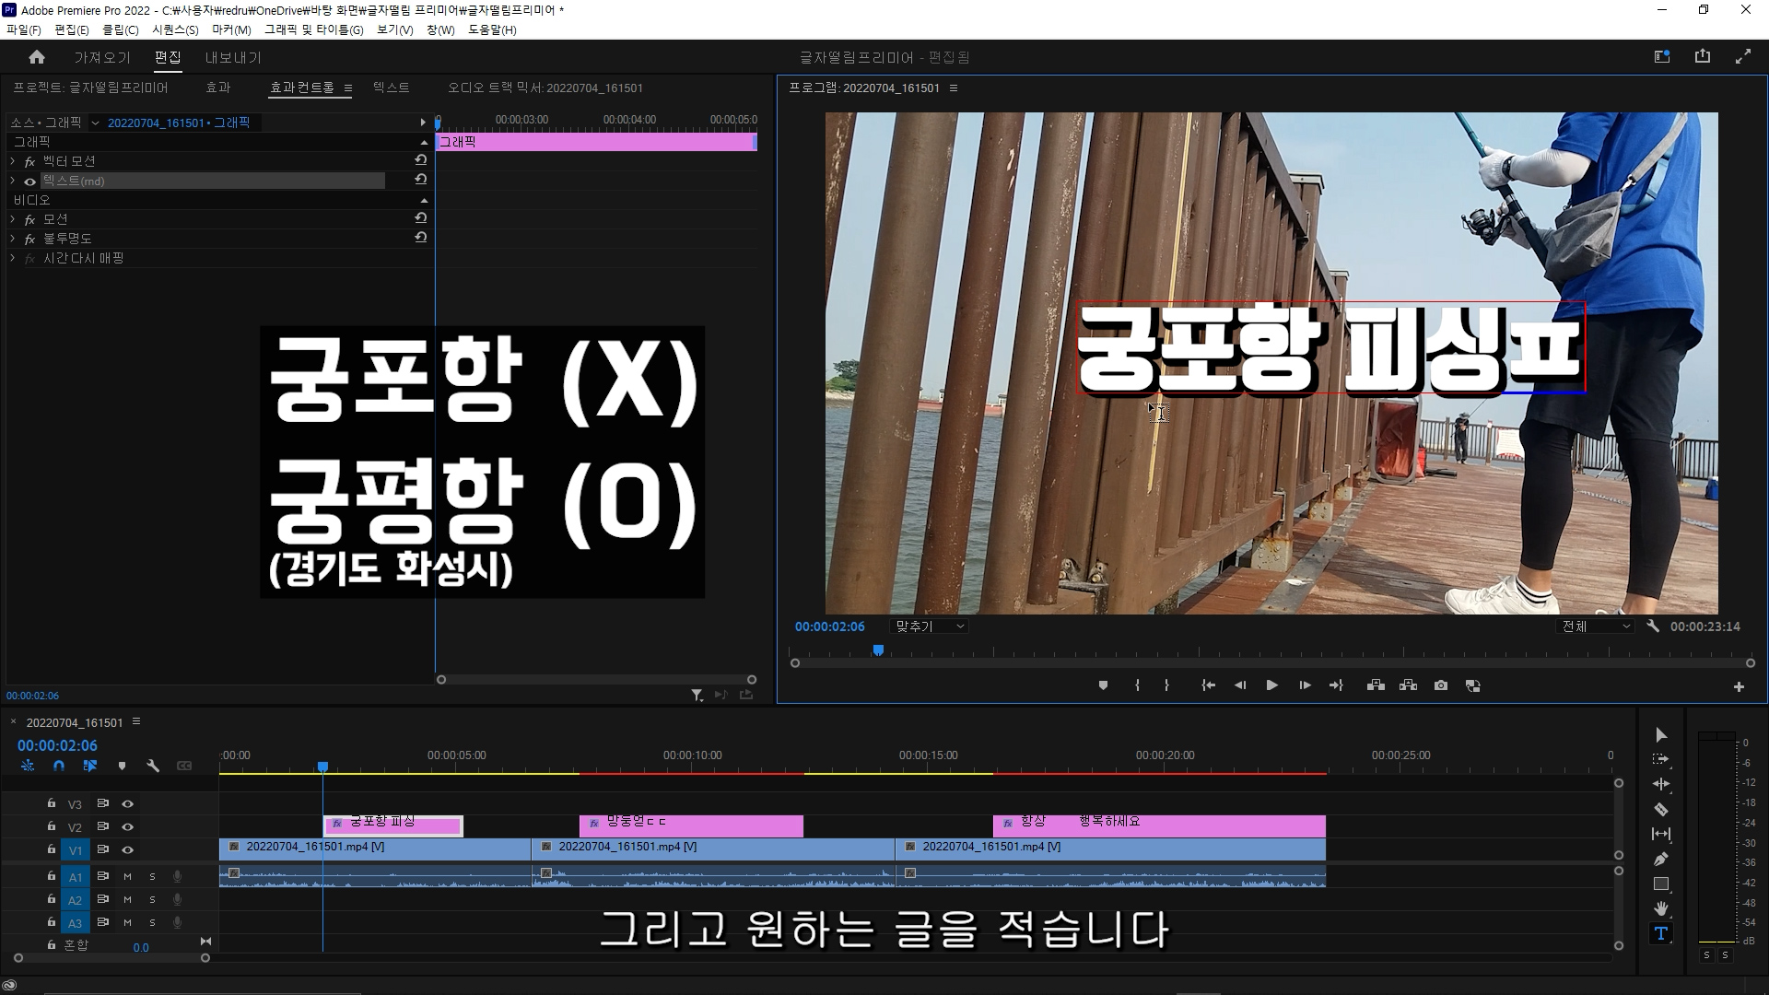Open timeline display settings wrench
1769x995 pixels.
pyautogui.click(x=153, y=766)
